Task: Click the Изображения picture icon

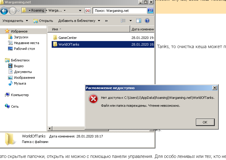Action: coord(10,78)
